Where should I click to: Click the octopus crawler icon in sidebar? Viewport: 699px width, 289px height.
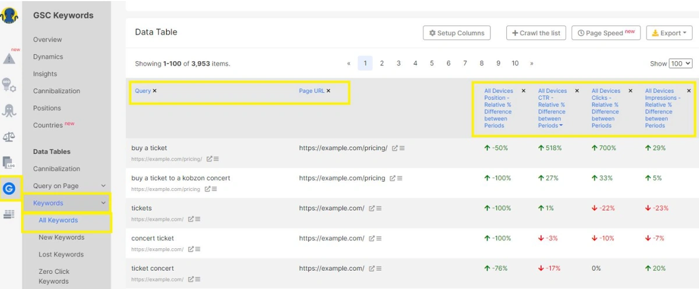(10, 110)
